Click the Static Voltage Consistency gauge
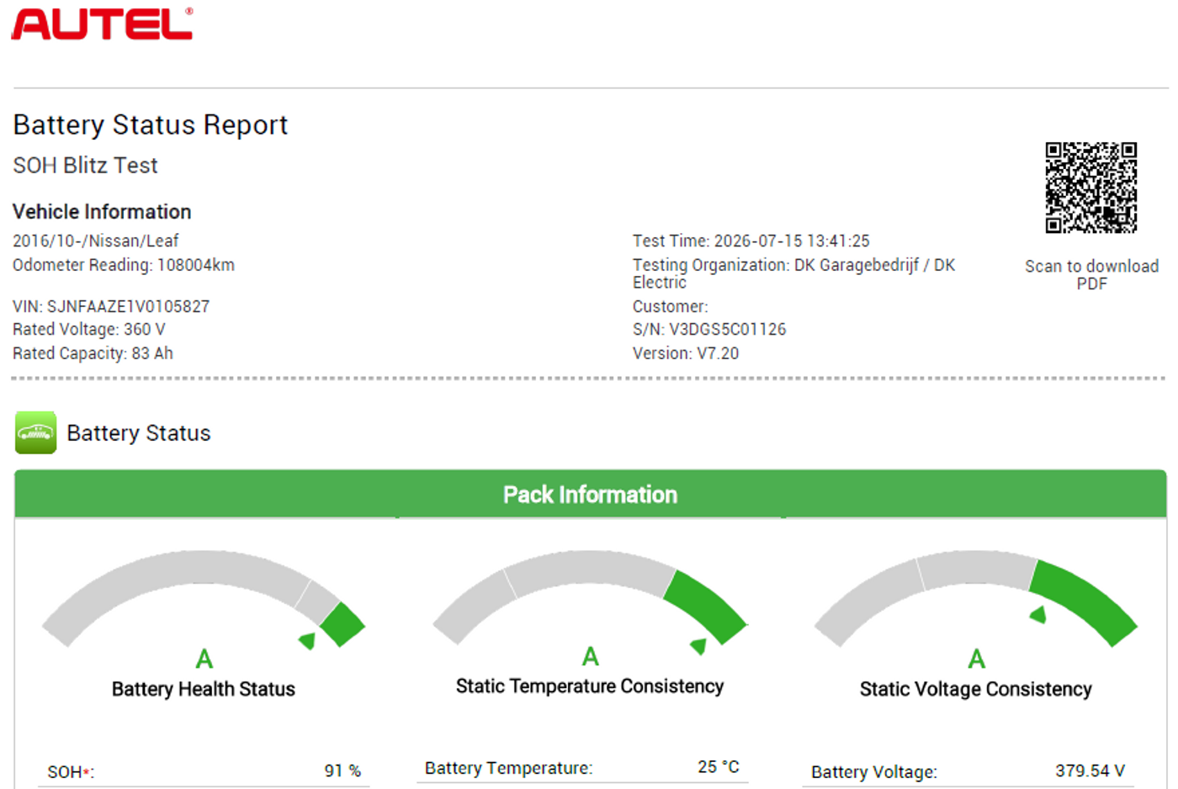Viewport: 1178px width, 789px height. coord(976,598)
